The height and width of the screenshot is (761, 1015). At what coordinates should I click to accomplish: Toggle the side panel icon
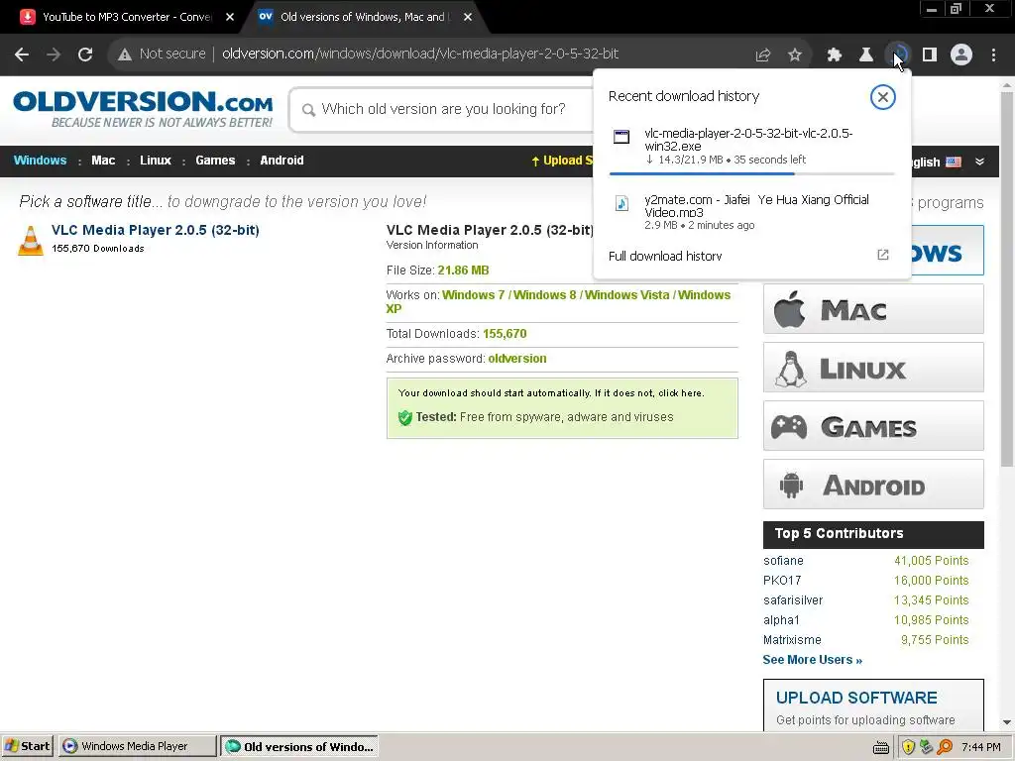point(930,55)
